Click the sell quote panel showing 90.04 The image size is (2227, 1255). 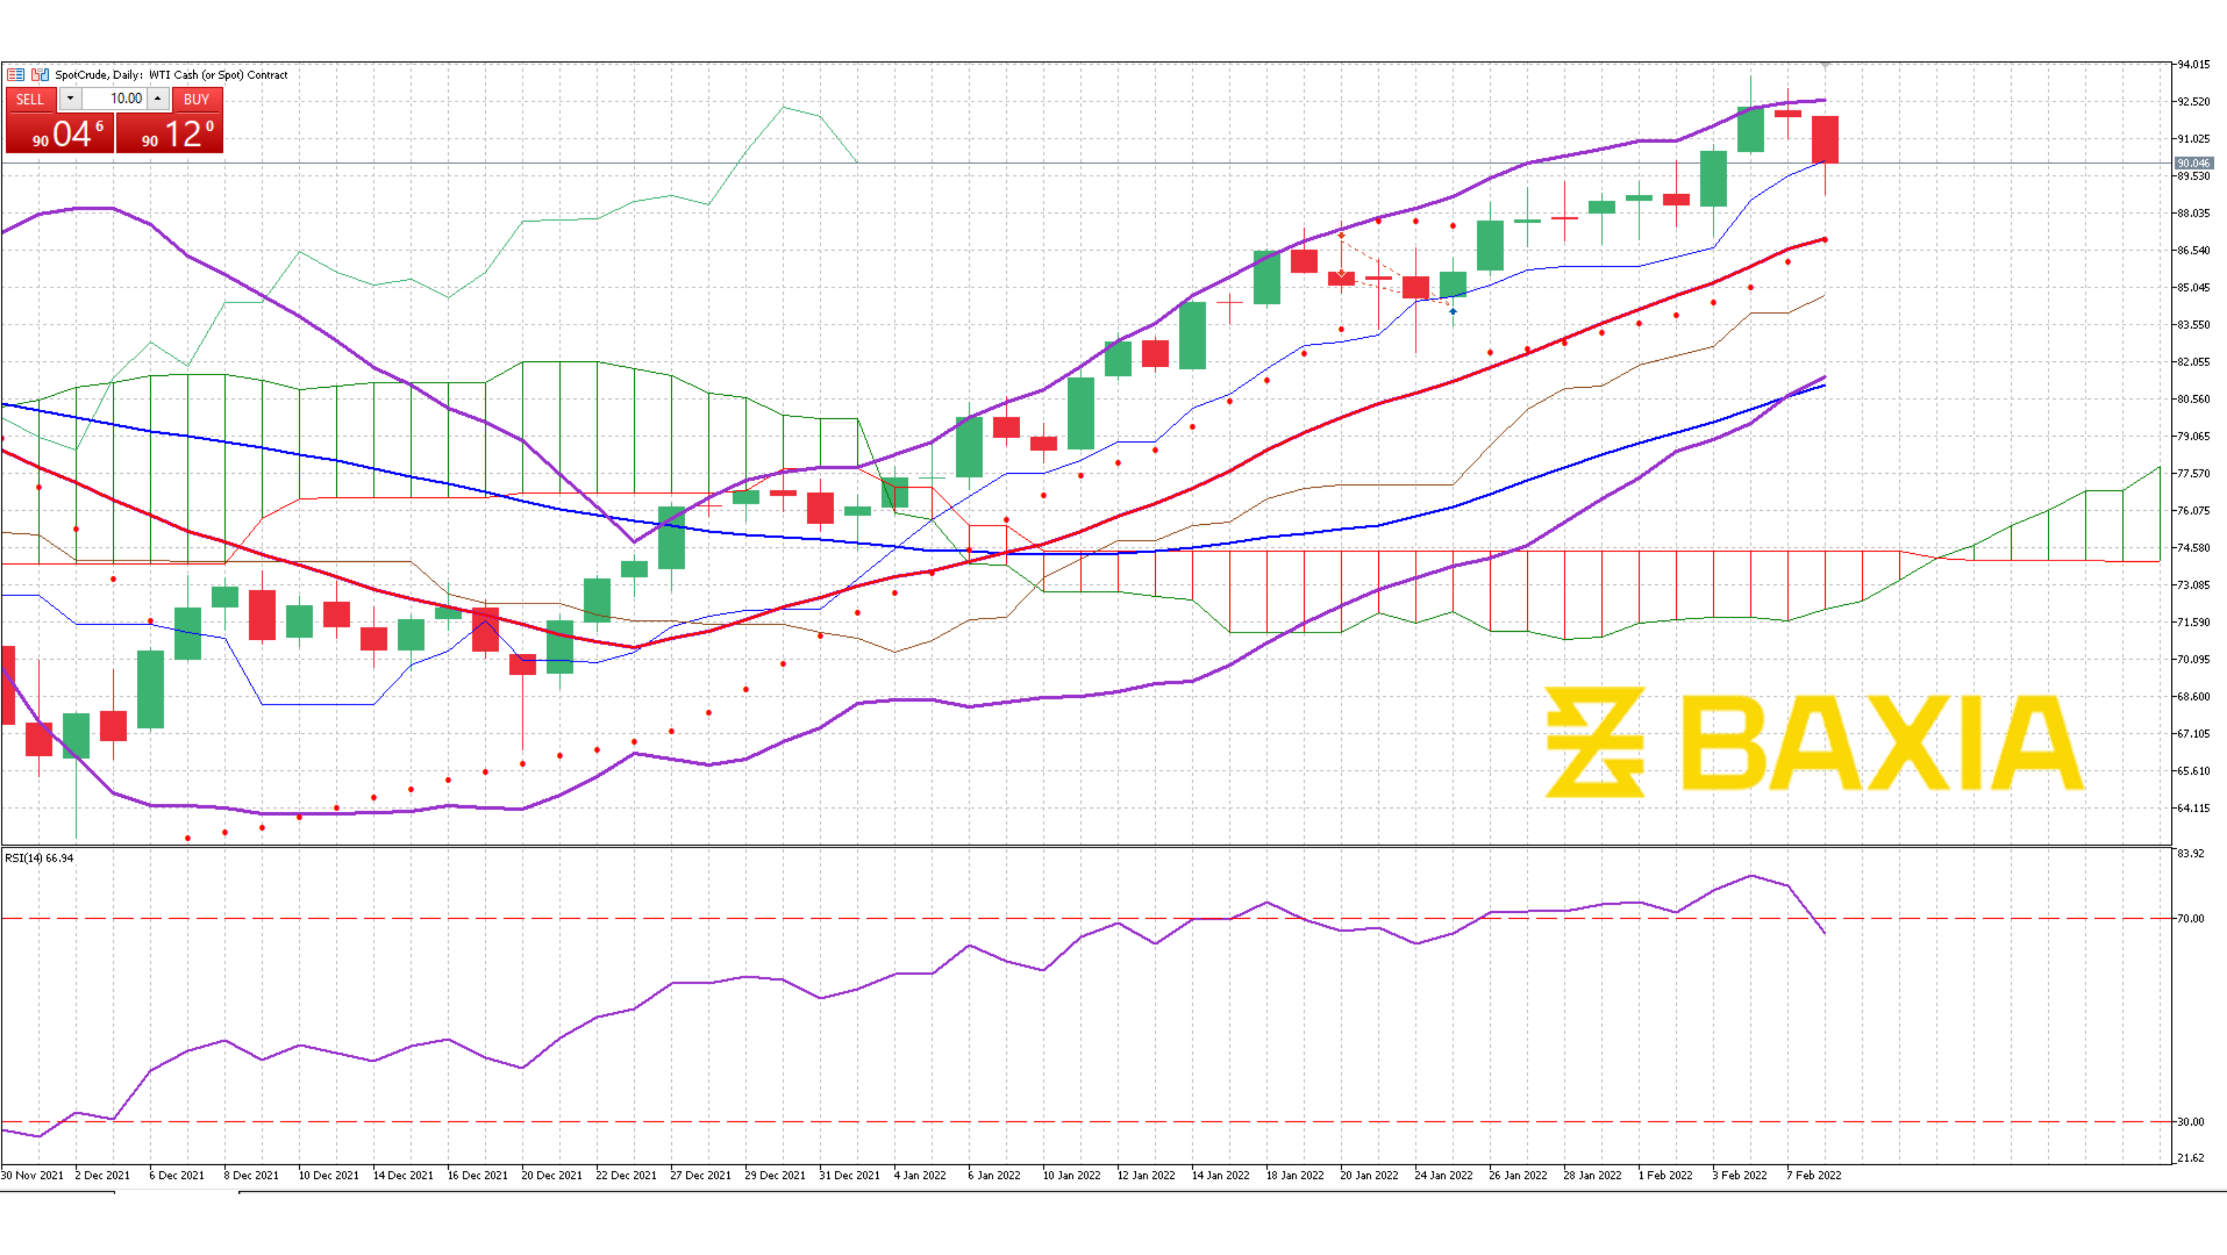[61, 134]
